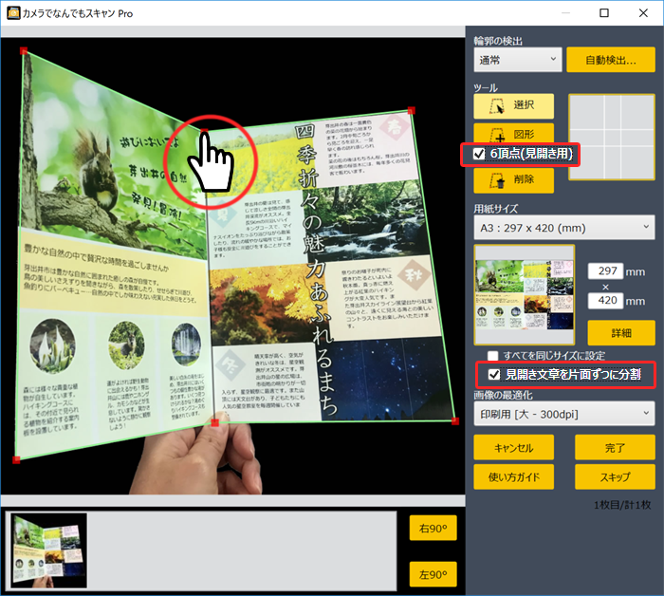
Task: Choose the 図形 (add shape) tool
Action: (x=513, y=134)
